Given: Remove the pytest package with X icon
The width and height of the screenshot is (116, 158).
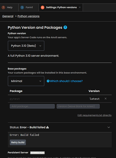Looking at the screenshot, I should point(106,99).
